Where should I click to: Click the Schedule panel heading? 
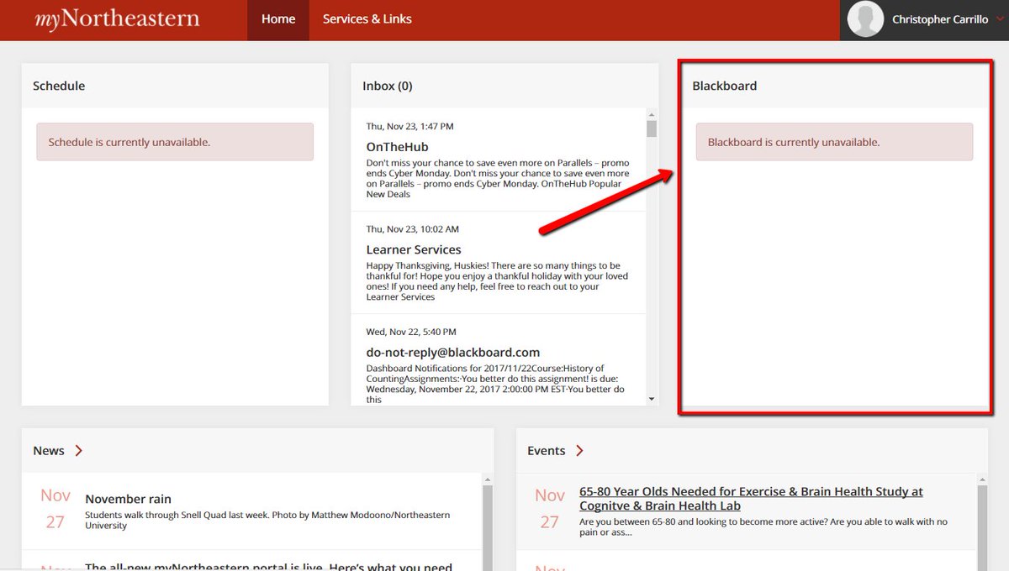click(59, 86)
